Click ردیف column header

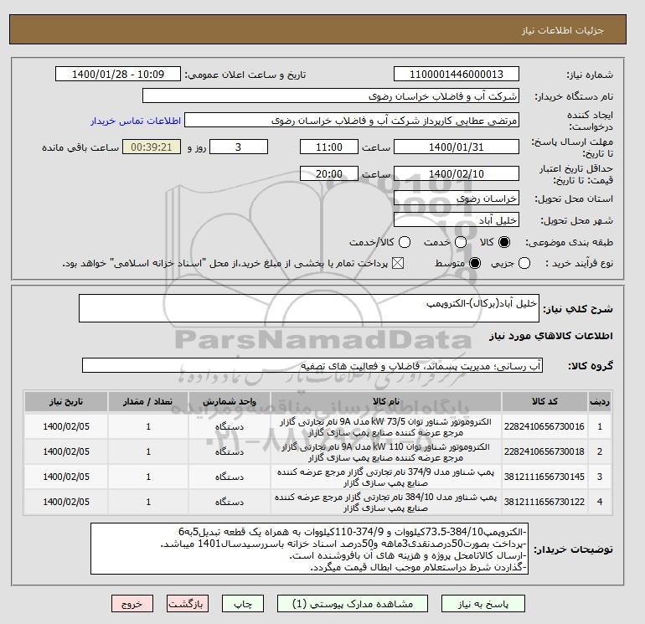click(x=599, y=401)
